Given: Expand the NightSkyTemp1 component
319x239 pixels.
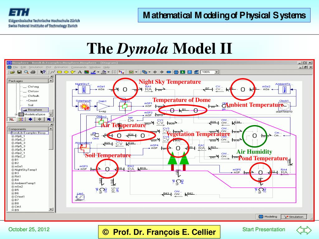Looking at the screenshot, I should (x=12, y=170).
